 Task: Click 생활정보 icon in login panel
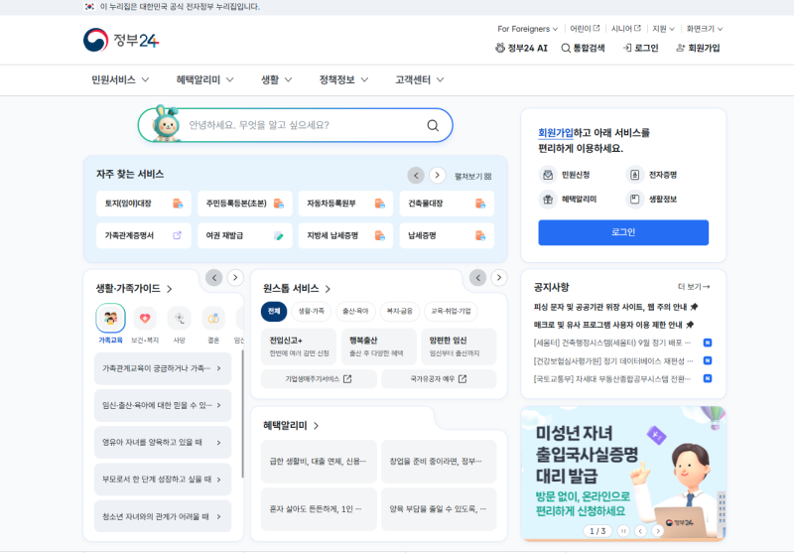pyautogui.click(x=634, y=199)
